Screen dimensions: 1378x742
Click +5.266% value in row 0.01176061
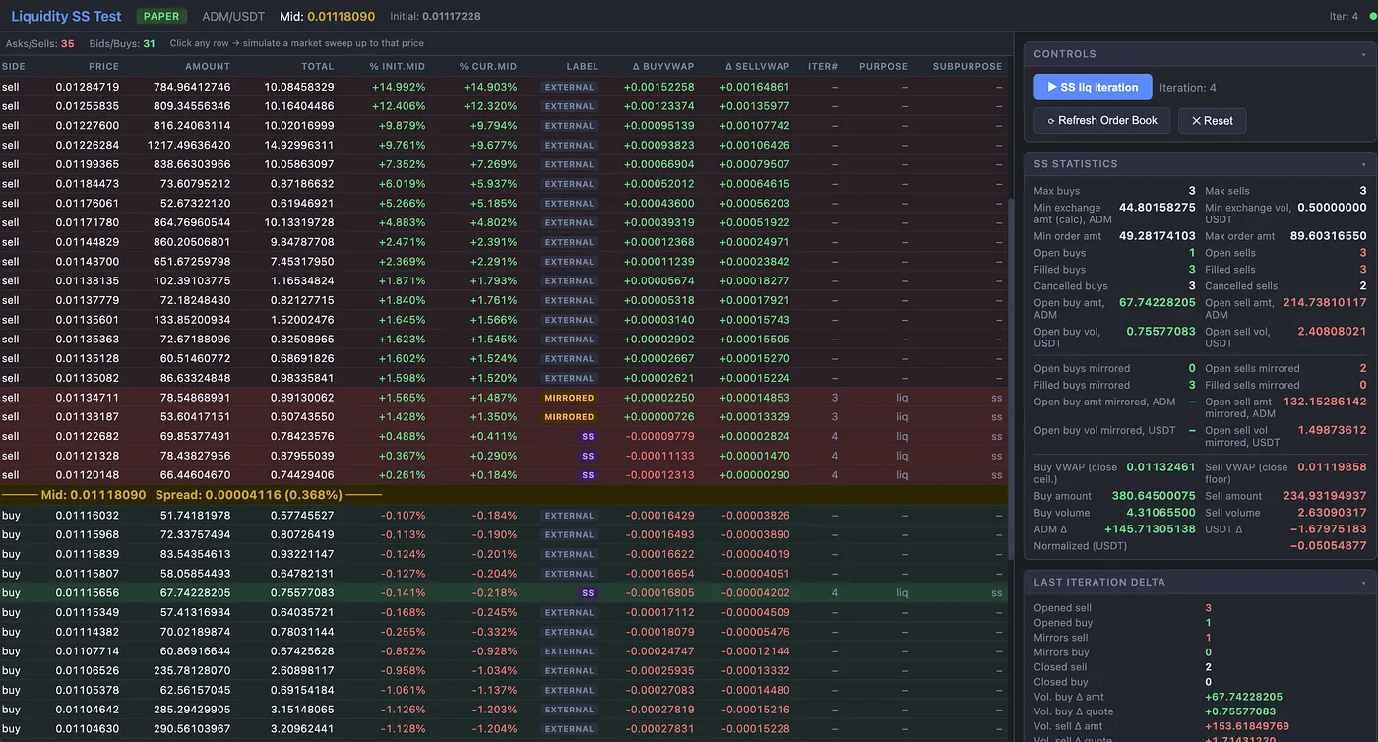399,203
